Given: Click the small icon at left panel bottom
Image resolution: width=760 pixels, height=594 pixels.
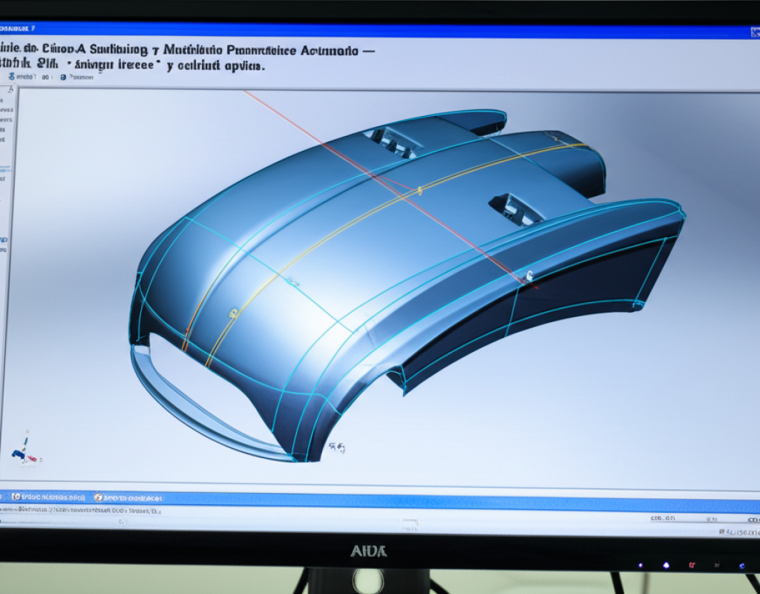Looking at the screenshot, I should click(4, 240).
